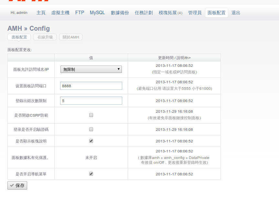The image size is (279, 198).
Task: Click the login error limit field
Action: click(91, 101)
